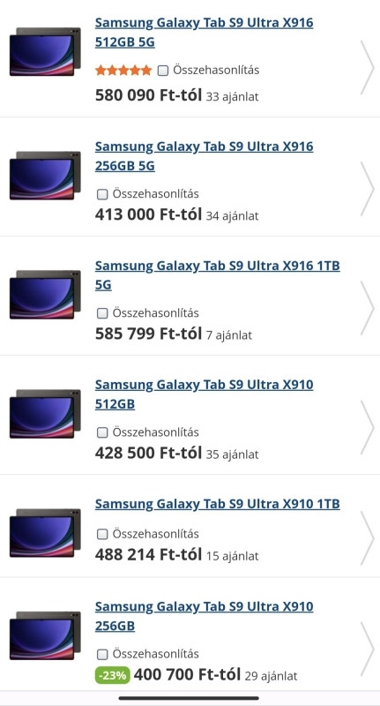Click the X916 256GB 5G tablet thumbnail
The height and width of the screenshot is (706, 380).
[45, 176]
